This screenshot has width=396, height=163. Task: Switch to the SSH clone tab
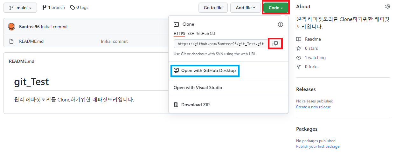(x=191, y=34)
